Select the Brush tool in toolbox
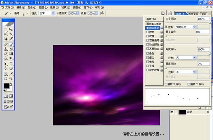 tap(11, 44)
